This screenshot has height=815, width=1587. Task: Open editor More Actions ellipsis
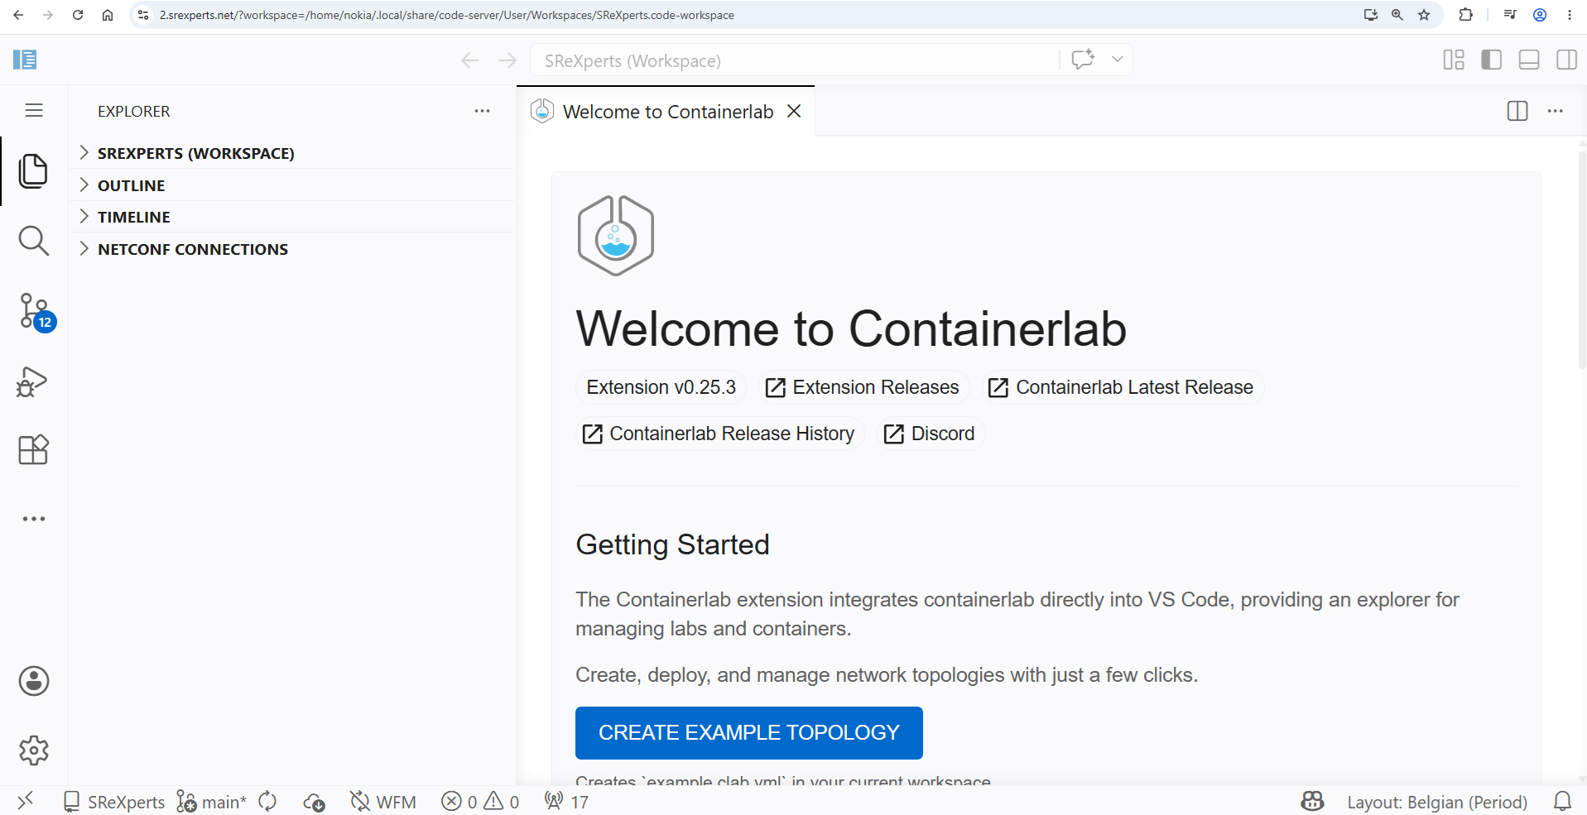(1556, 111)
